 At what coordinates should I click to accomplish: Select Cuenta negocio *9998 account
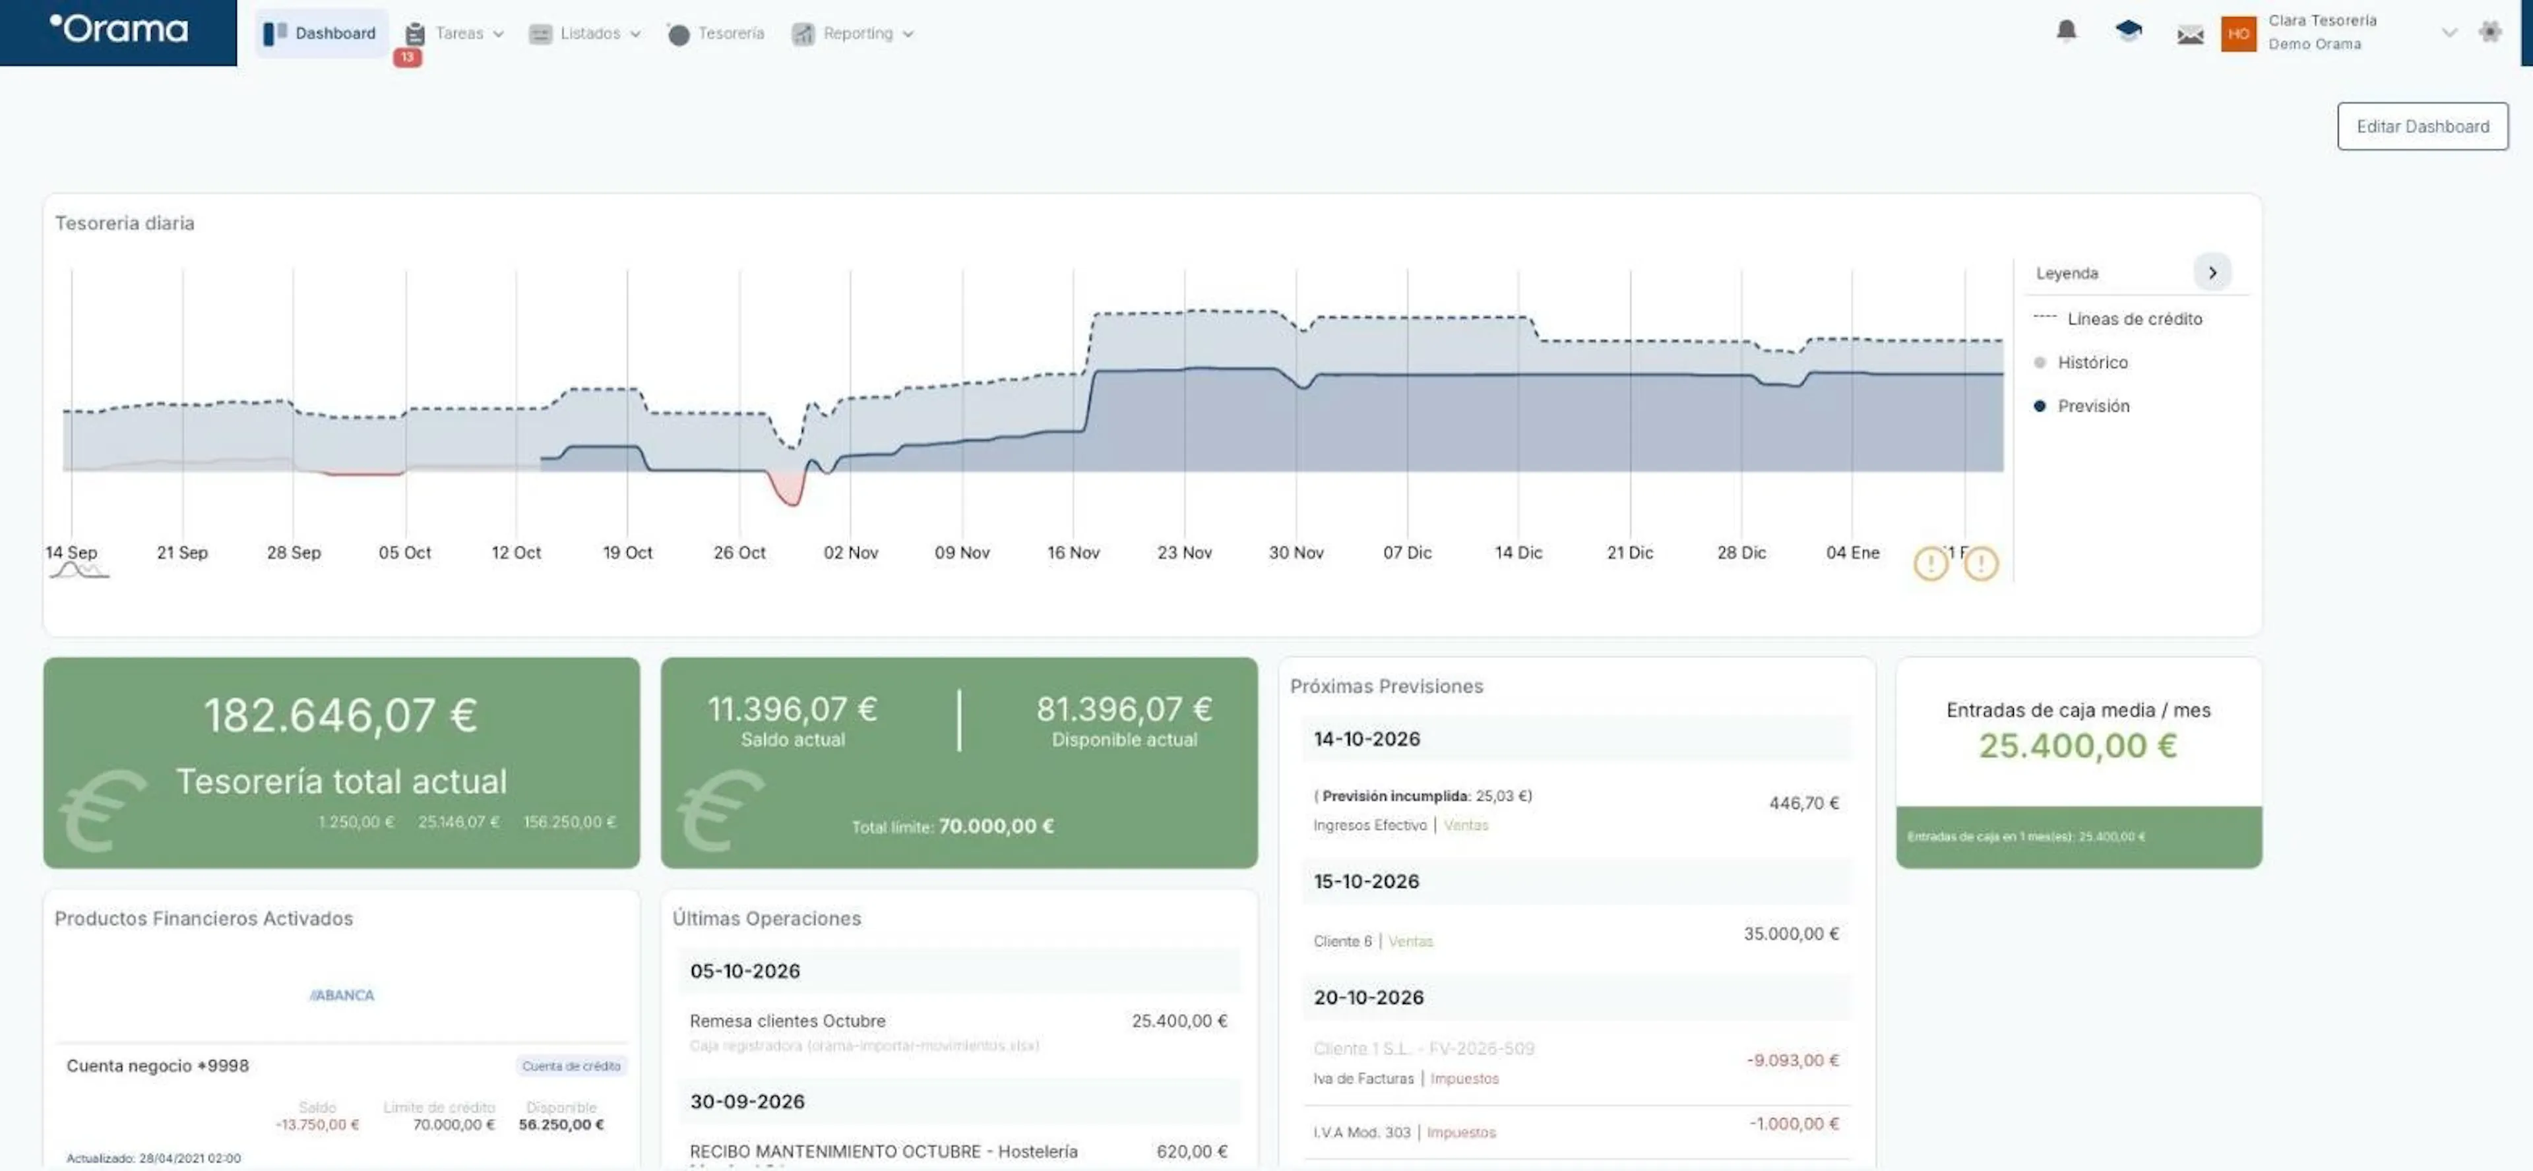point(158,1066)
